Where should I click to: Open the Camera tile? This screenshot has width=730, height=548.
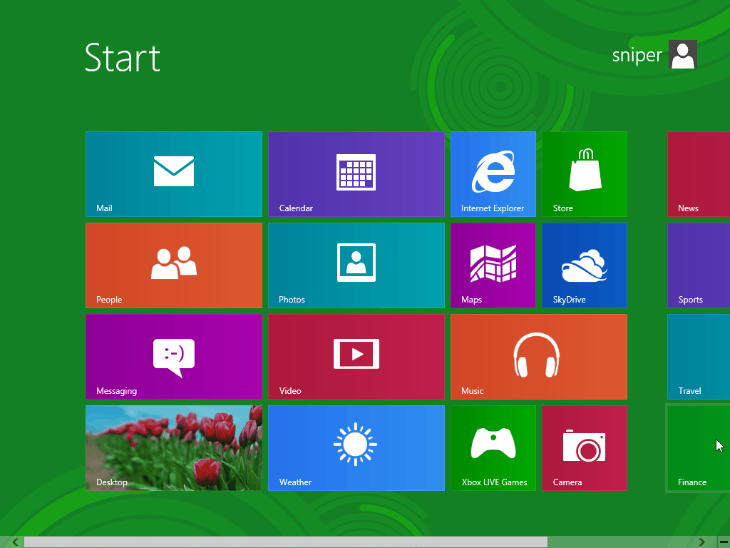[585, 448]
